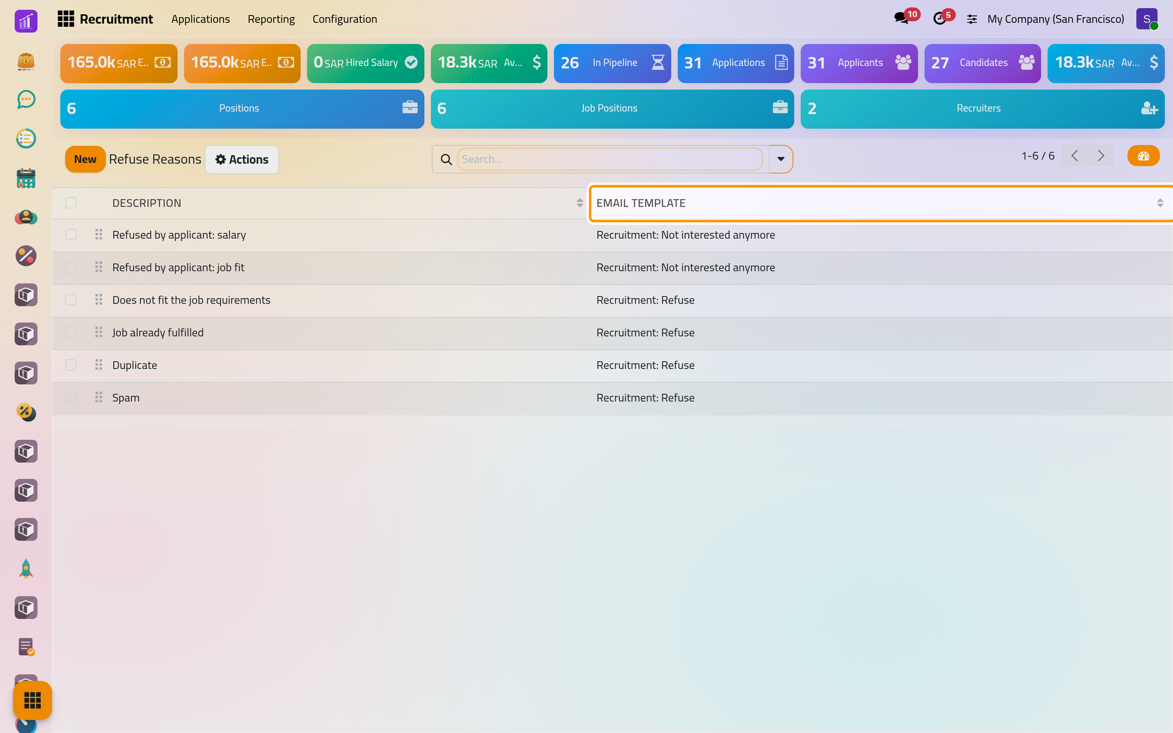This screenshot has width=1173, height=733.
Task: Open the messages icon with badge 10
Action: click(x=905, y=18)
